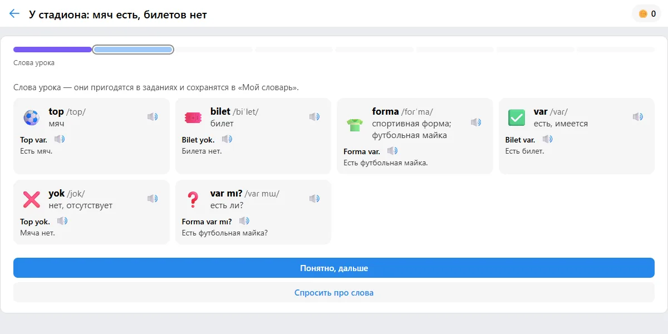Viewport: 668px width, 334px height.
Task: Listen to example "Forma var mı?"
Action: [244, 221]
